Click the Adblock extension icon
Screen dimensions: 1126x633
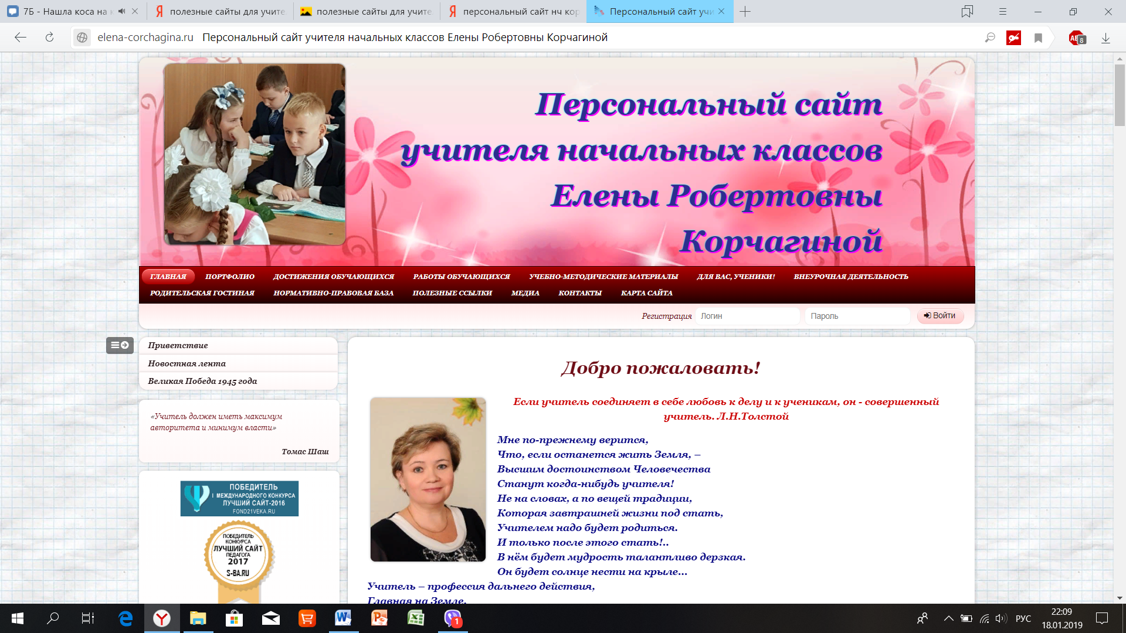1077,38
